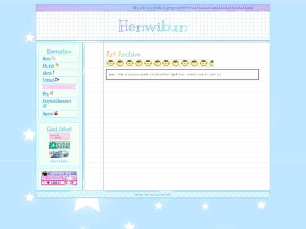This screenshot has height=229, width=306.
Task: Click the envelope icon next to Contact
Action: click(x=57, y=80)
